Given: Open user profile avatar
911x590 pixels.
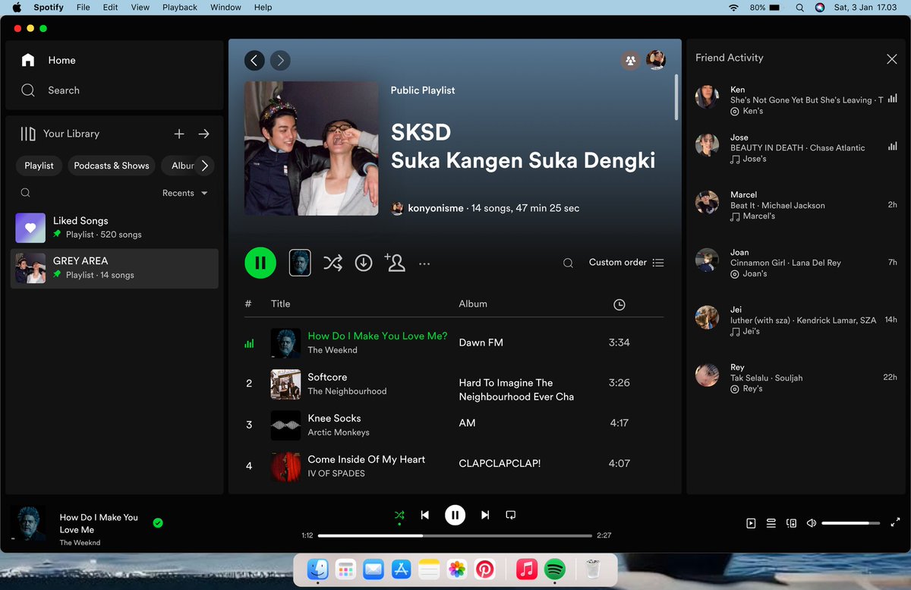Looking at the screenshot, I should [656, 61].
